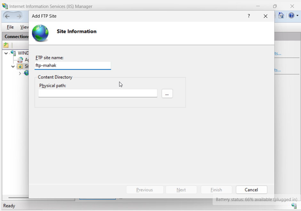Image resolution: width=301 pixels, height=211 pixels.
Task: Cancel the Add FTP Site wizard
Action: [251, 190]
